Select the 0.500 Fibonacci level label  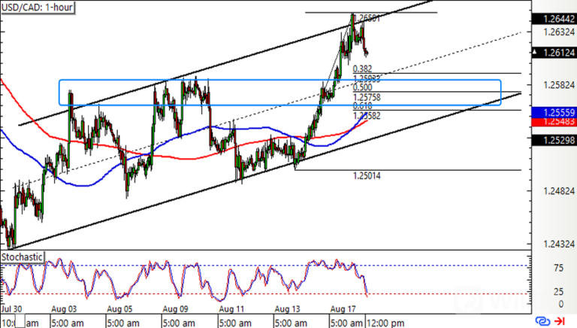pos(362,87)
